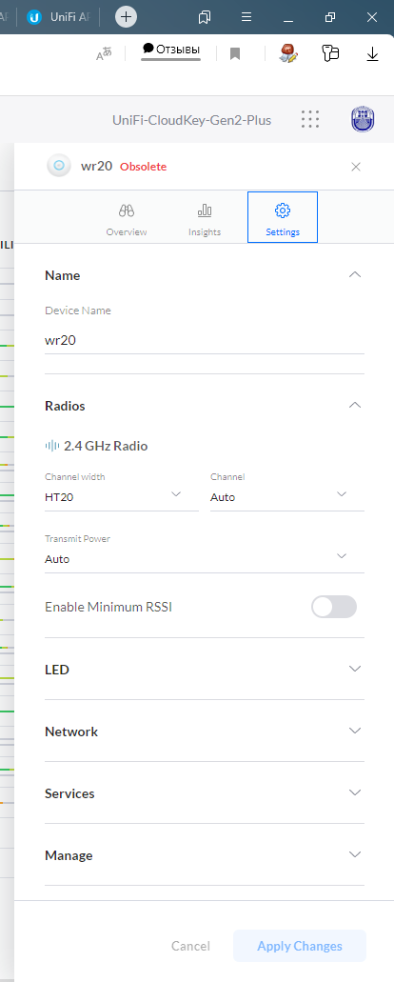Open the UniFi apps grid icon
Viewport: 394px width, 982px height.
pos(309,120)
